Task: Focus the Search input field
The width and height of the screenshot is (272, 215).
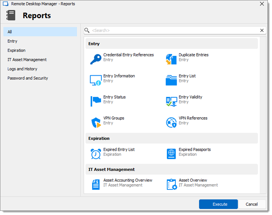Action: point(175,30)
